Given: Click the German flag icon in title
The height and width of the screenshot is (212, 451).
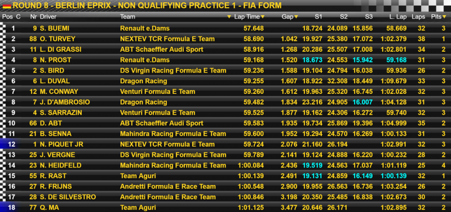Looking at the screenshot, I should [x=7, y=6].
